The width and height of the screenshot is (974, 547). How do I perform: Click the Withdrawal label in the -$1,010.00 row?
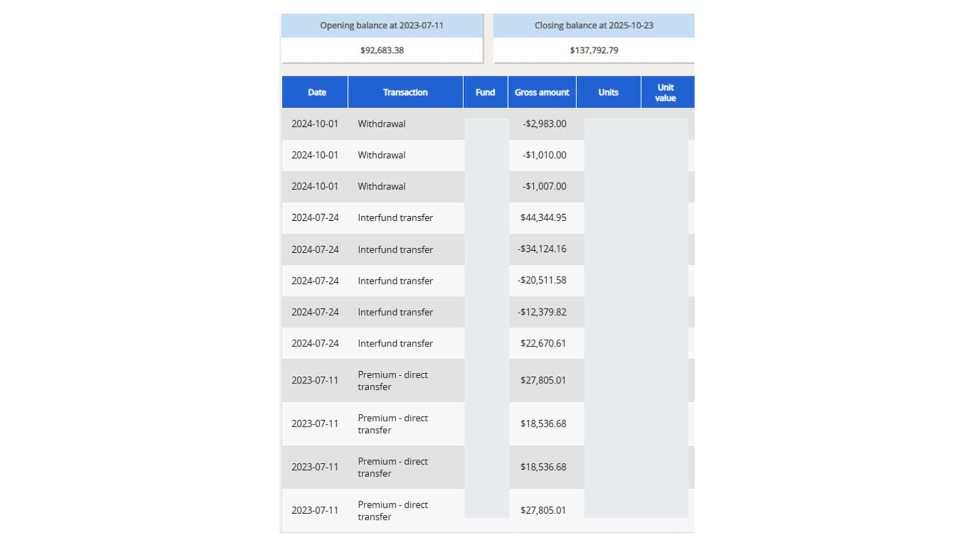pos(381,155)
